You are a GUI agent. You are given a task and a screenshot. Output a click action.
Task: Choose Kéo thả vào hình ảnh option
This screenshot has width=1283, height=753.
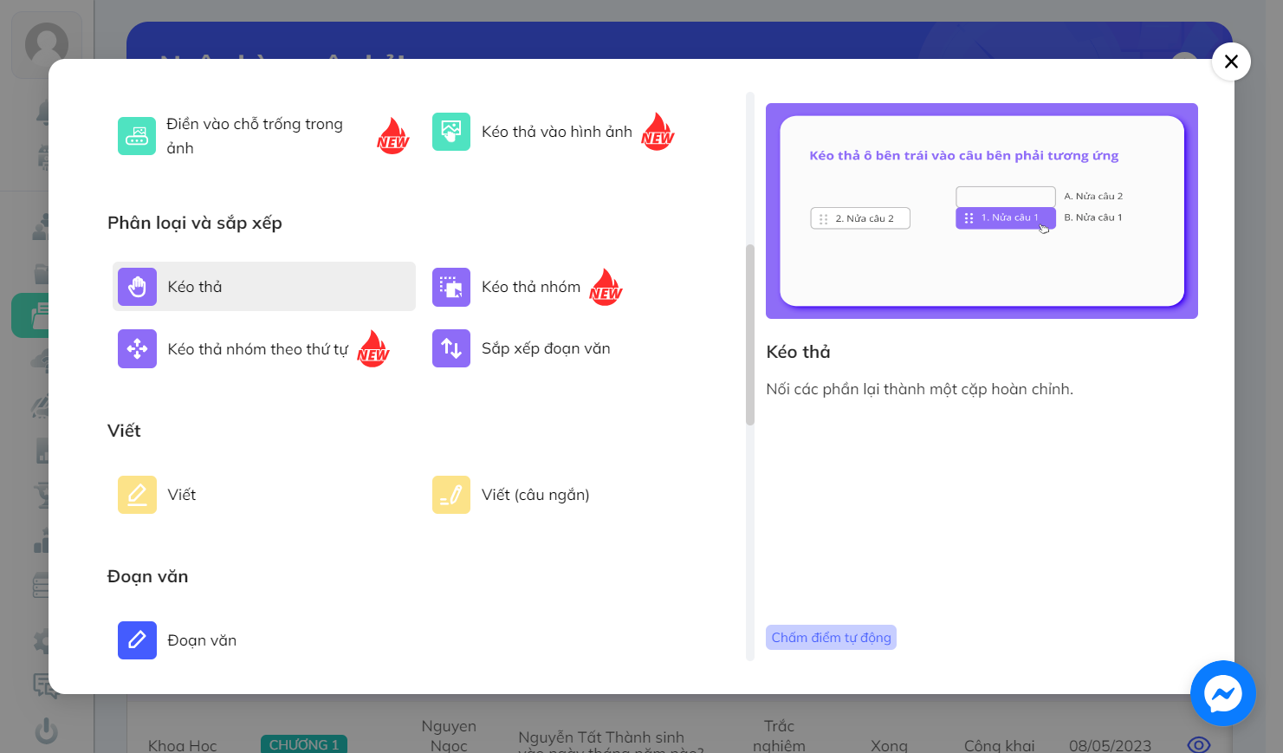[x=557, y=132]
